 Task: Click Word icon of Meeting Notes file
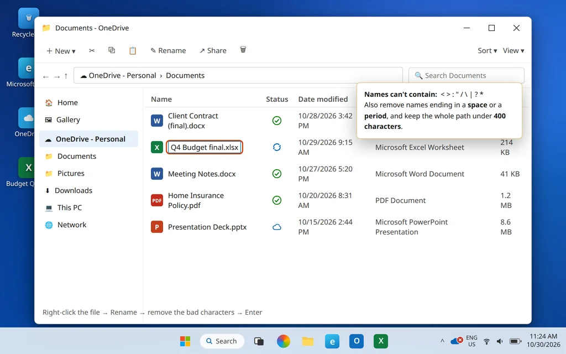coord(156,174)
